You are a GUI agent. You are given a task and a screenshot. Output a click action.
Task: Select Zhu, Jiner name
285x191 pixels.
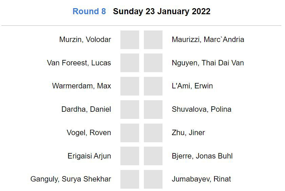click(188, 132)
